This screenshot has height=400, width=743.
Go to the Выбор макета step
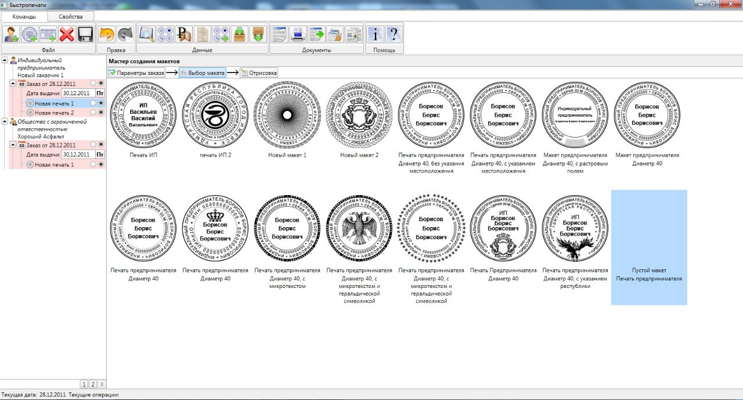pos(202,73)
